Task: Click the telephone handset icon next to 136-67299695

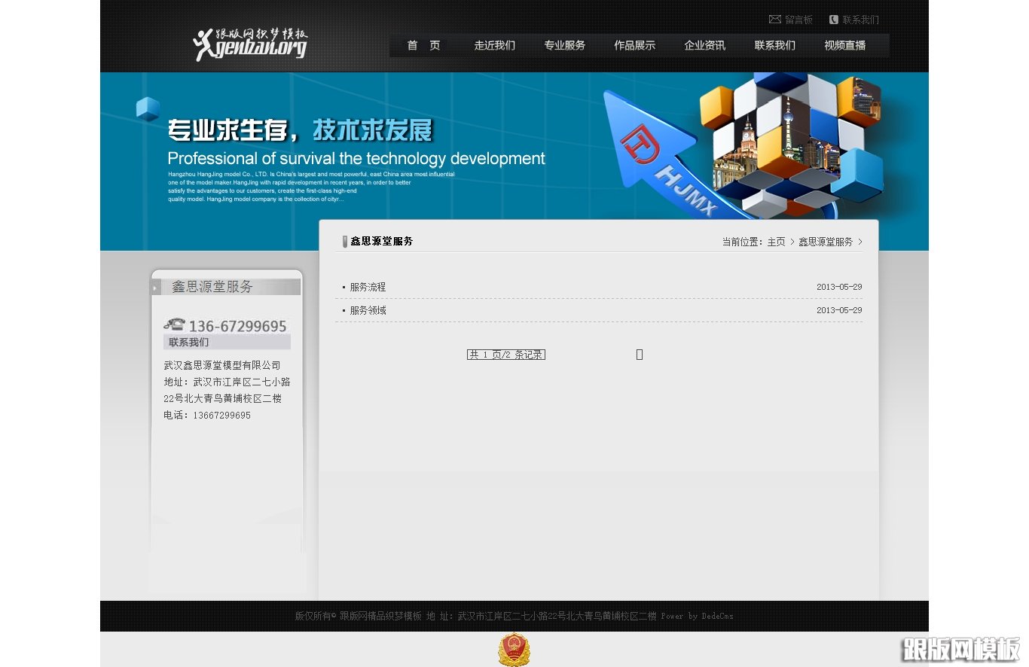Action: 173,324
